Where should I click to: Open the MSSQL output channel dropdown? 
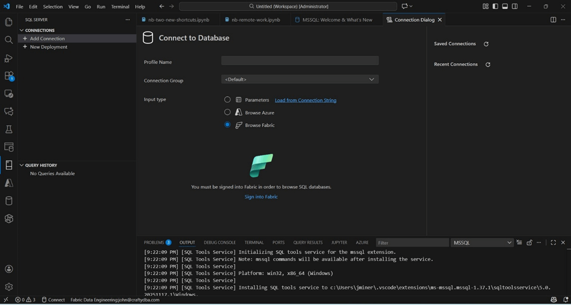[482, 242]
